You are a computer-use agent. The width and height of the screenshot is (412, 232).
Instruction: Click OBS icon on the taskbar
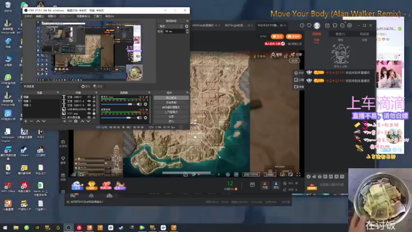point(68,227)
